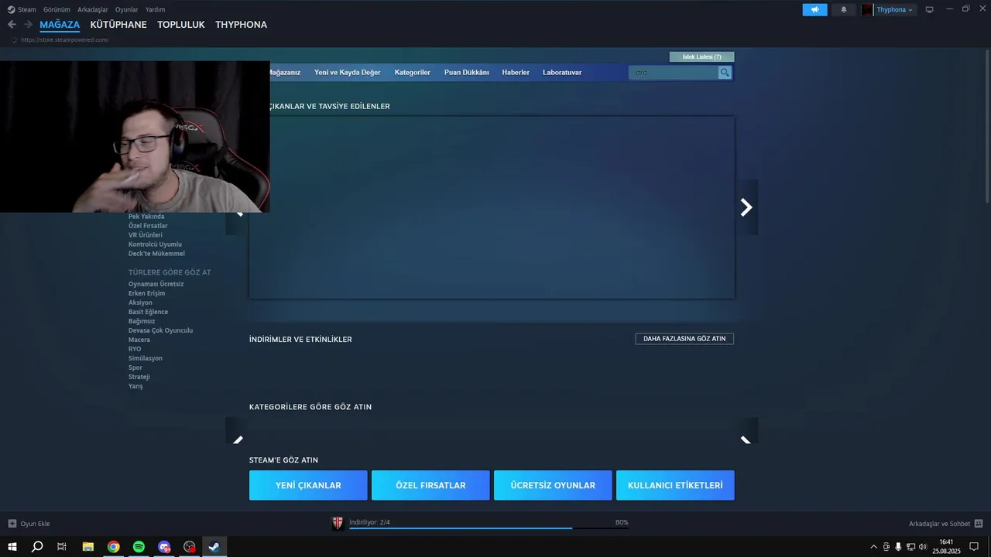The width and height of the screenshot is (991, 557).
Task: Browse the Aksiyon genre
Action: coord(140,302)
